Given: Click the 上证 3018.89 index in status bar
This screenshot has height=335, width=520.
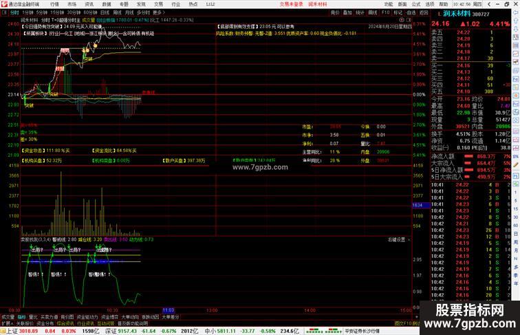Looking at the screenshot, I should (x=22, y=331).
